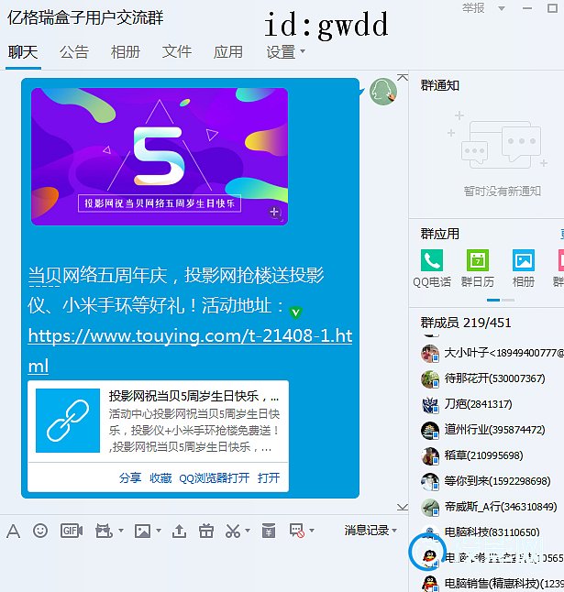Open dropdown arrow beside message blocking icon
This screenshot has width=564, height=592.
click(x=312, y=531)
